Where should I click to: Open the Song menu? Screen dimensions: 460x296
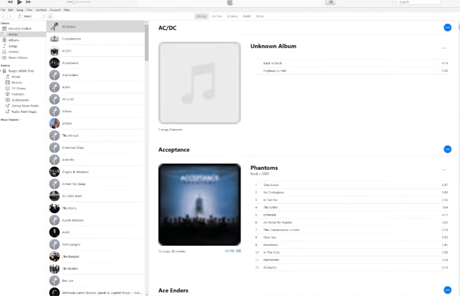(x=20, y=10)
